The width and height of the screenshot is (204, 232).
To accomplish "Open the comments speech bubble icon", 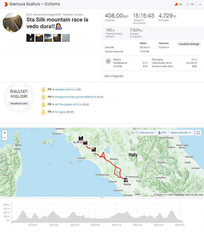I will tap(188, 4).
